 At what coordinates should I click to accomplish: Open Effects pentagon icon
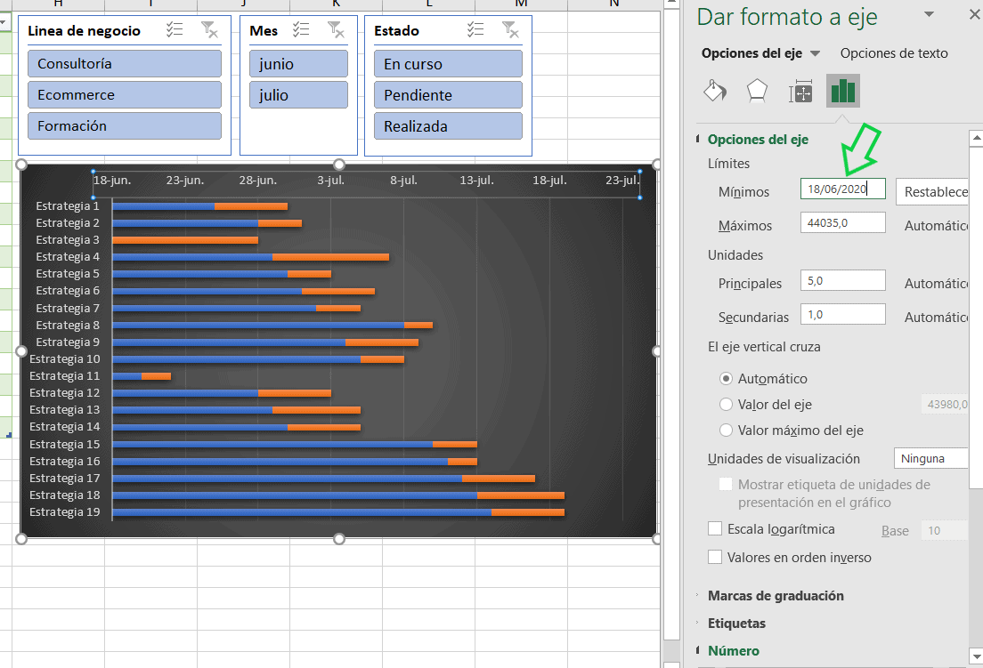click(758, 91)
